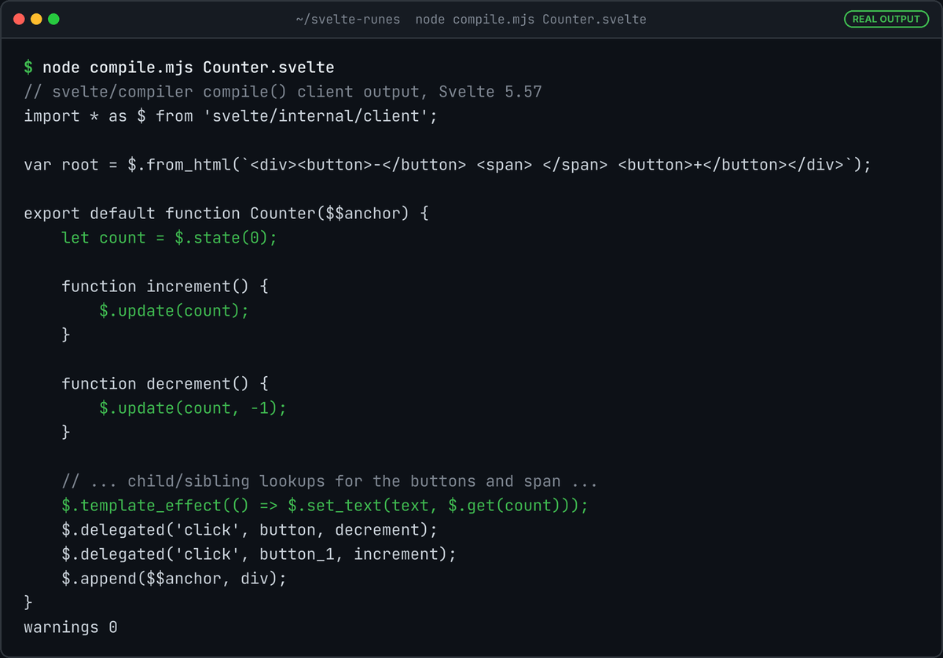
Task: Click the 'child/sibling lookups' comment line
Action: point(329,481)
